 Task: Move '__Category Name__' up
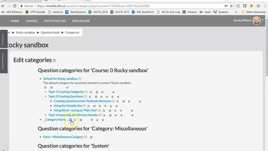pos(92,120)
